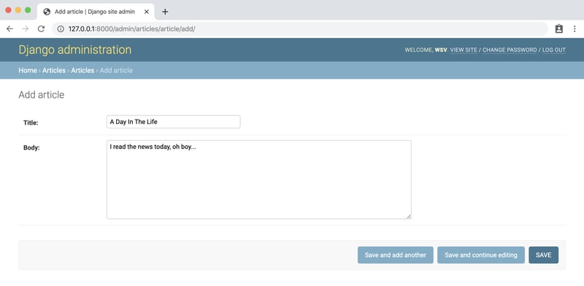Click the Save and add another button
This screenshot has height=286, width=584.
396,255
